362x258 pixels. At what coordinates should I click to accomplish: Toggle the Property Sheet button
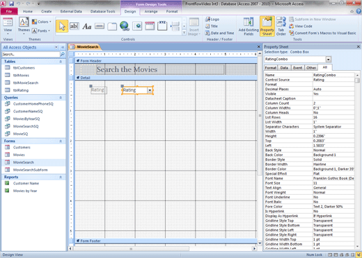(267, 26)
